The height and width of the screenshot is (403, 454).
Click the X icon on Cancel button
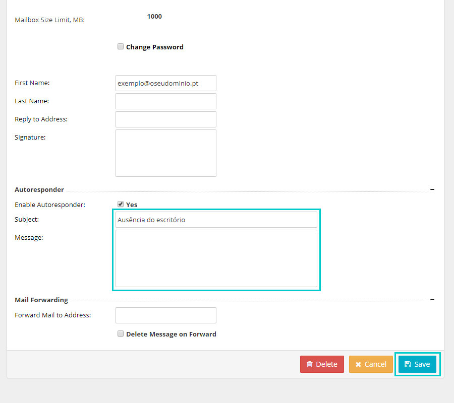[358, 364]
